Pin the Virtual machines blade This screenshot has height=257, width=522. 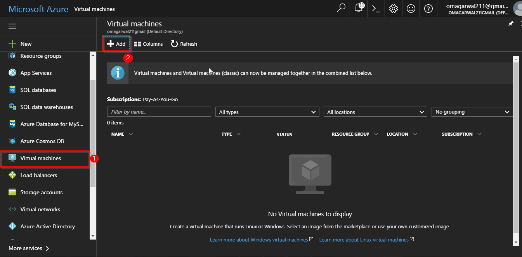511,24
